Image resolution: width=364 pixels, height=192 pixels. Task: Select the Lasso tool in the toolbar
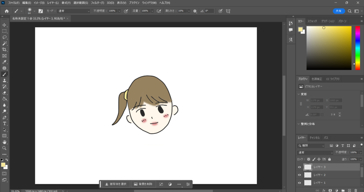[5, 37]
